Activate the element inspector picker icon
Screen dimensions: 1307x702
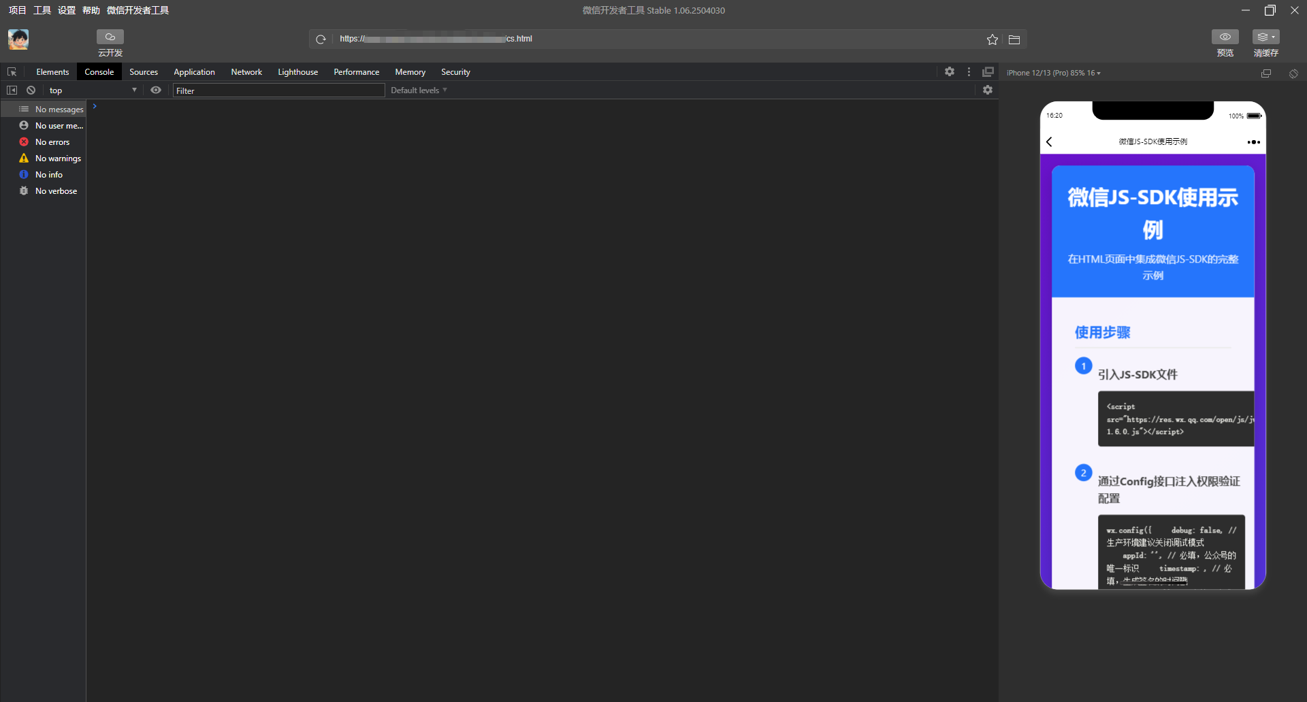(x=12, y=72)
